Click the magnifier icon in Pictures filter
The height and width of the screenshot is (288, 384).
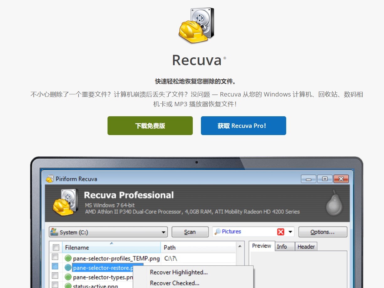(x=218, y=232)
